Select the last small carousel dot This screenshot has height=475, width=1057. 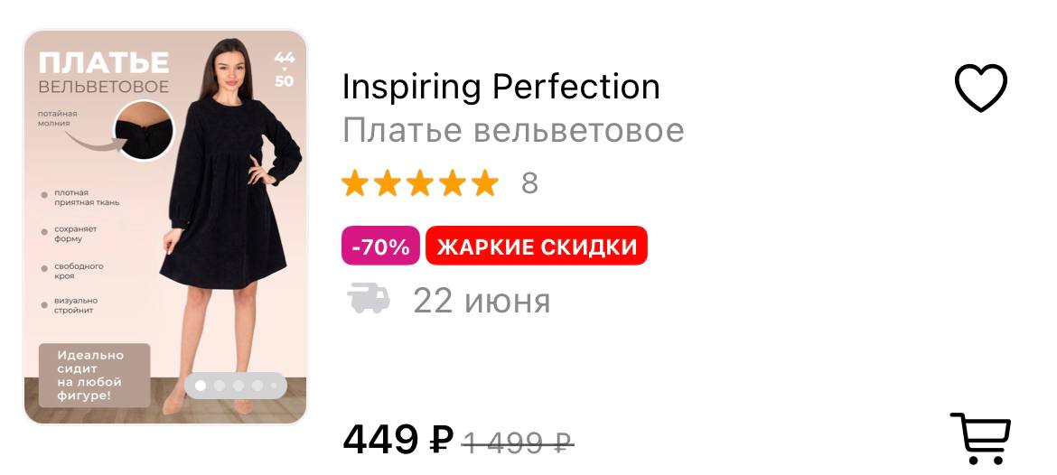(x=274, y=386)
